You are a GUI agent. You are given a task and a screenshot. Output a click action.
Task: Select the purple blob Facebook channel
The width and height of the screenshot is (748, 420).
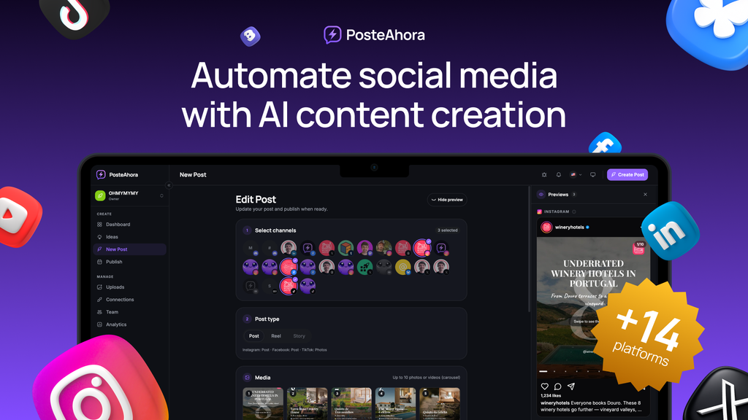(308, 267)
